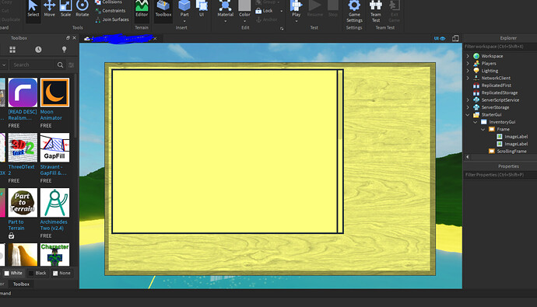Toggle UI visibility eye

[440, 38]
